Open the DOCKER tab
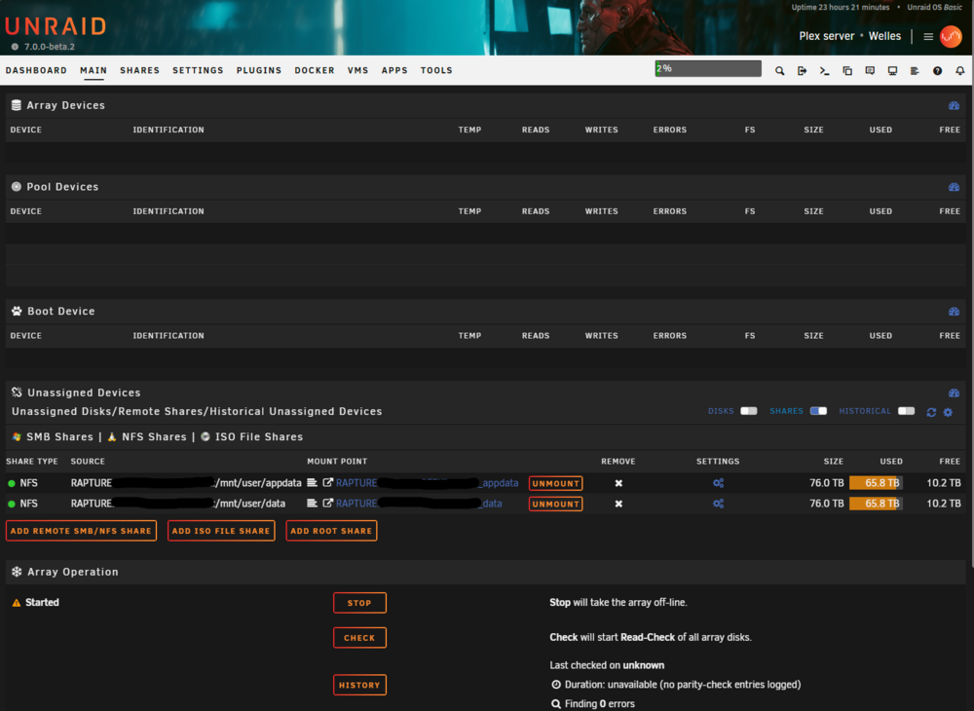 point(315,70)
